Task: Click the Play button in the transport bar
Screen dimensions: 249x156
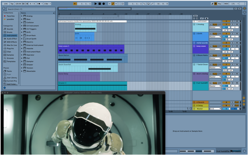Action: [96, 4]
